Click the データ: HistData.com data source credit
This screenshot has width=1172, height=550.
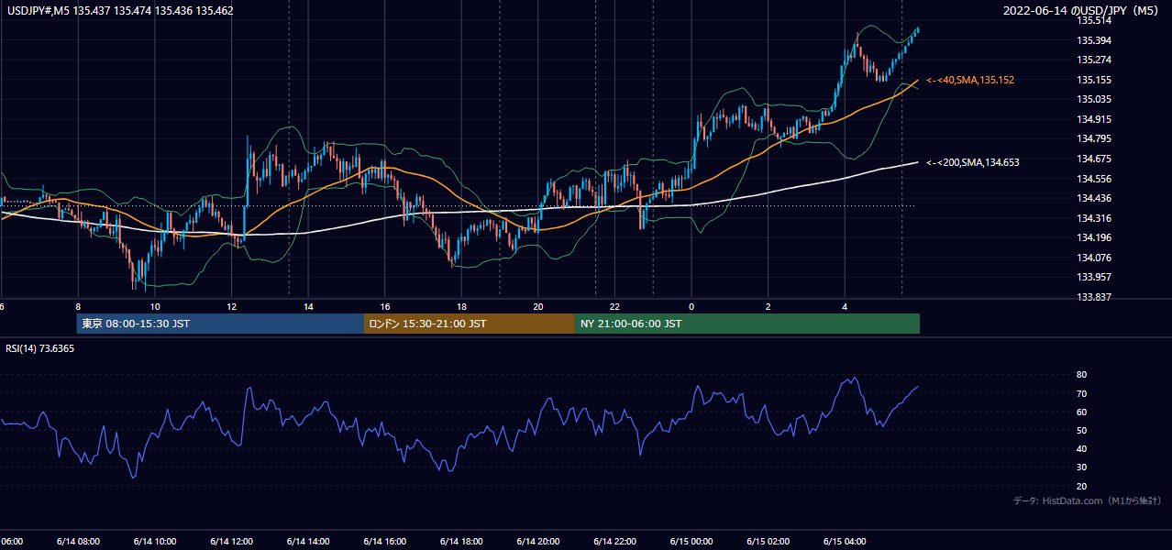click(1088, 500)
